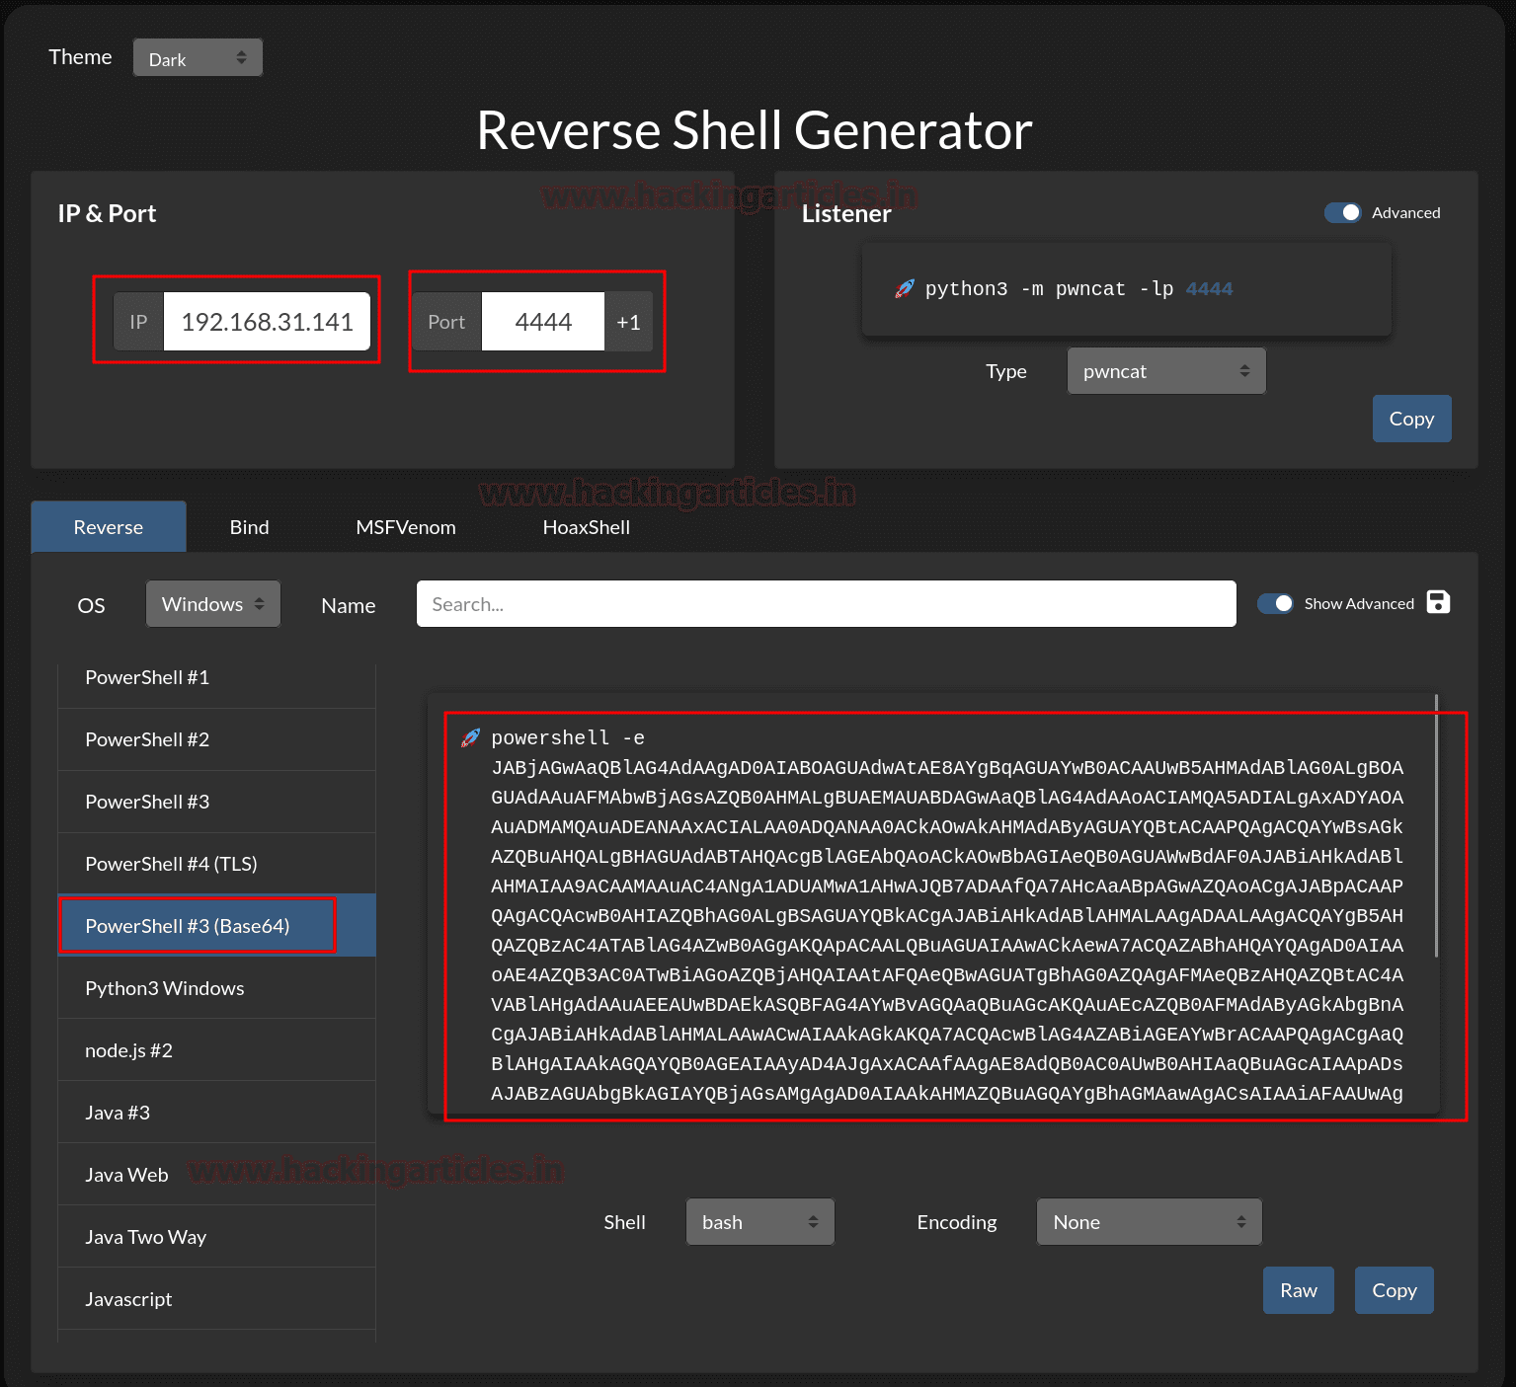Open the OS dropdown set to Windows

213,604
